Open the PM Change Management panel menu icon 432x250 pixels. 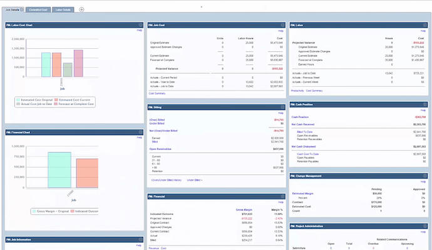coord(425,176)
